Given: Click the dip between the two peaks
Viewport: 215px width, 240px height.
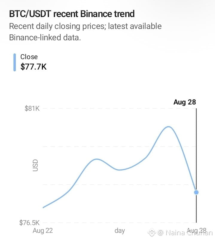Looking at the screenshot, I should (x=120, y=170).
